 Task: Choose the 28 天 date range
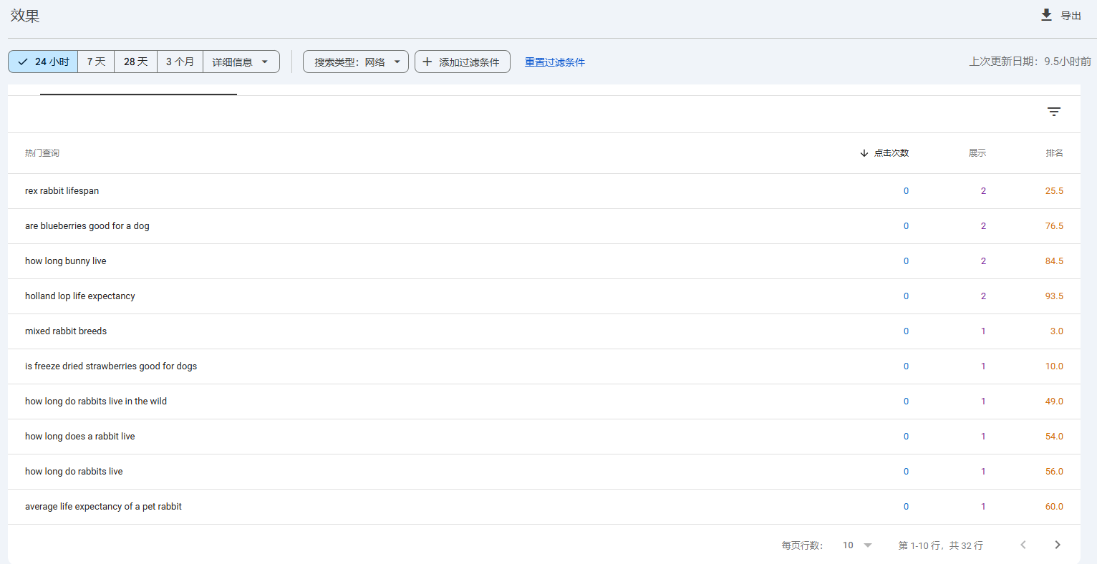135,62
